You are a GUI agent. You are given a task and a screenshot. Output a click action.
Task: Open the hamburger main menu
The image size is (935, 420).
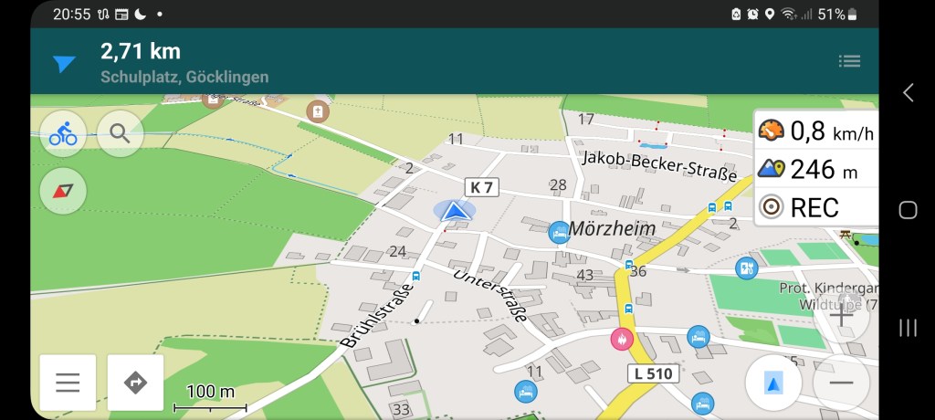tap(68, 383)
